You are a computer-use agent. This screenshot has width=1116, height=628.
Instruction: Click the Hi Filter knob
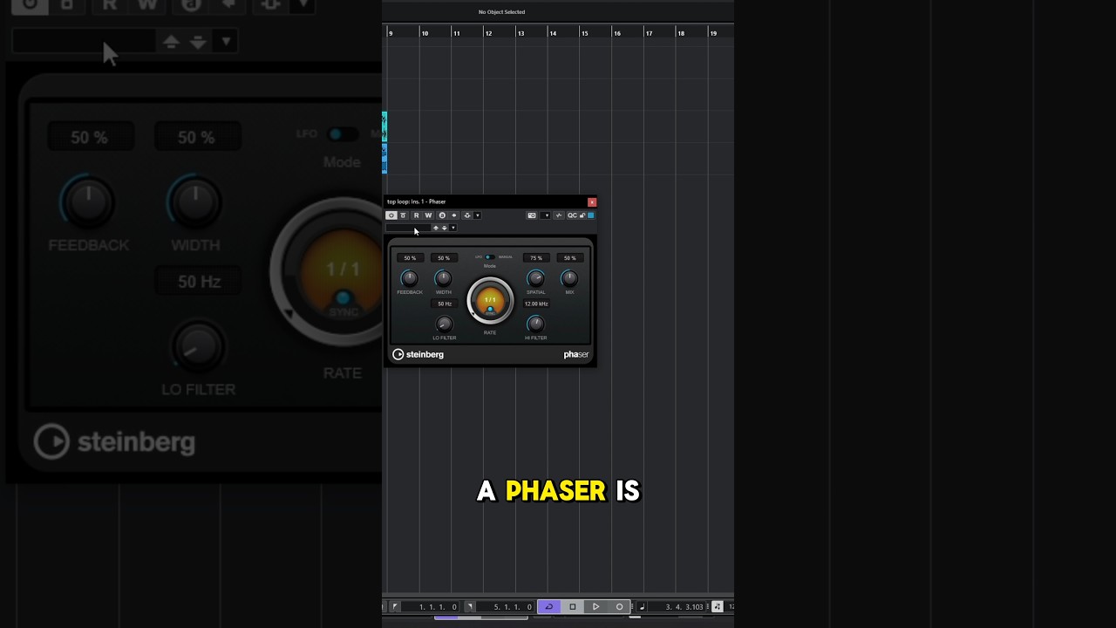click(x=535, y=324)
